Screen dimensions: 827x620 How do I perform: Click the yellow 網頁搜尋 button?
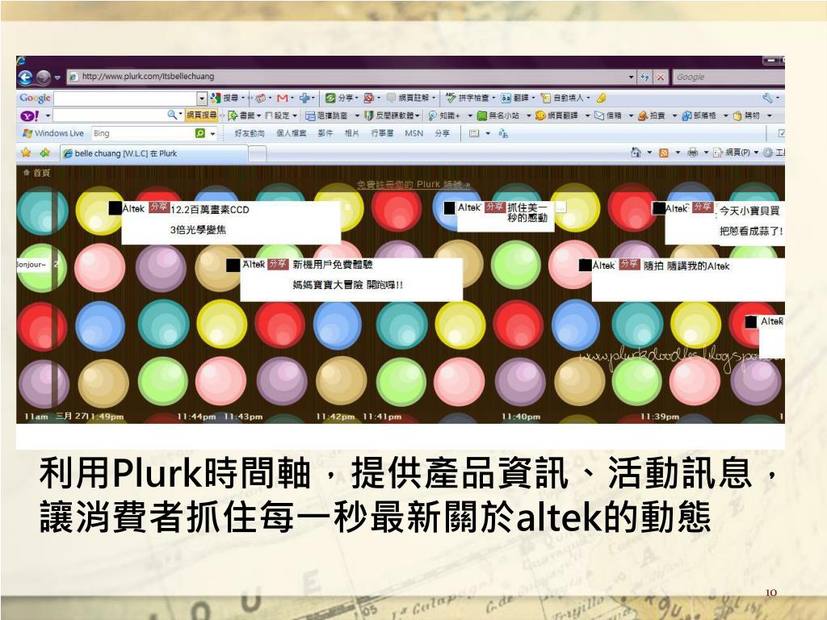201,115
